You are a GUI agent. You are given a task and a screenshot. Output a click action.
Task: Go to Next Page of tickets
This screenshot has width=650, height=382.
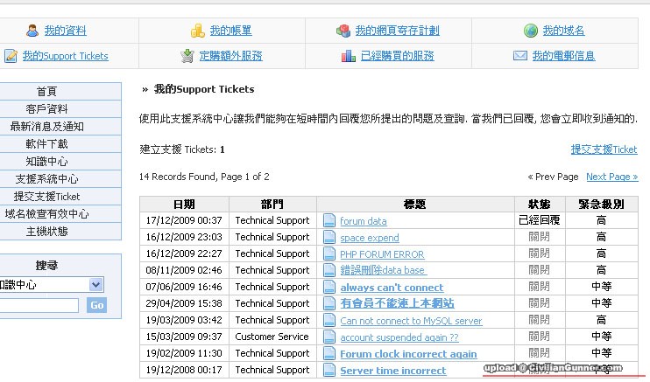[x=611, y=177]
